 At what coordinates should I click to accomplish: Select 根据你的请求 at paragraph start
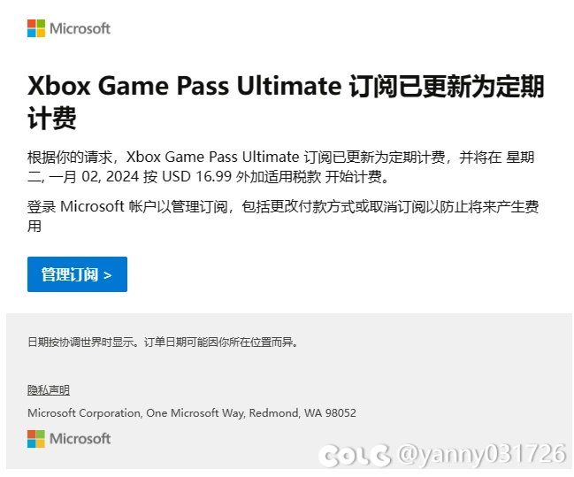click(70, 158)
